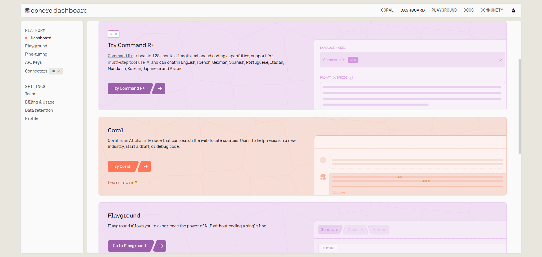
Task: Click the Coral preview message input box
Action: point(418,162)
